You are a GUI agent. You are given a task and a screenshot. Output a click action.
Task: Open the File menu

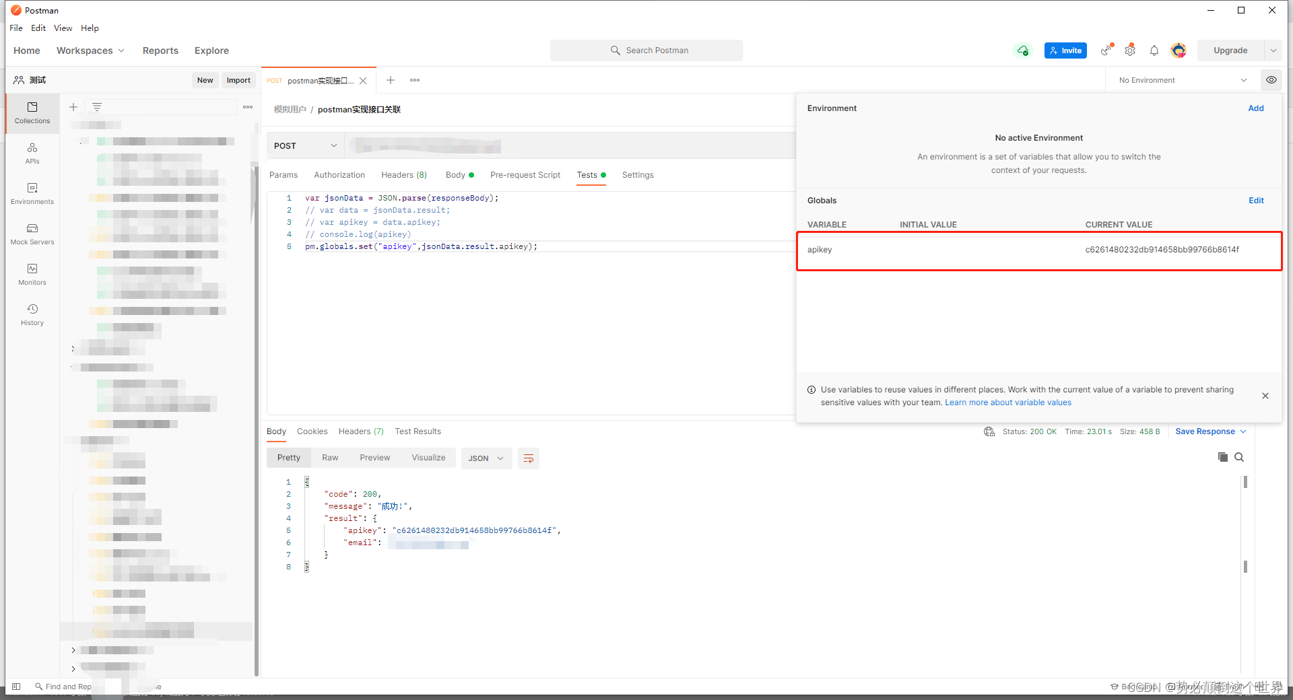(x=16, y=28)
